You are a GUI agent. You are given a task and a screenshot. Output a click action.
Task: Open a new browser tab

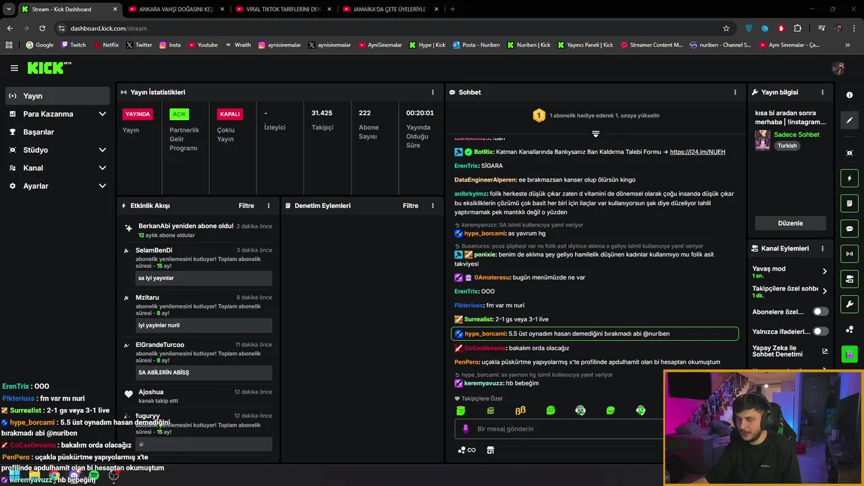452,9
